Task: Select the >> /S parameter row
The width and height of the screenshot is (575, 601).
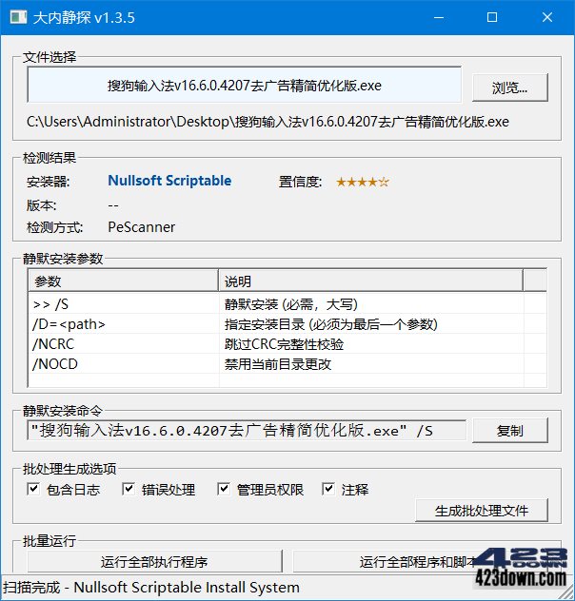Action: (x=287, y=304)
